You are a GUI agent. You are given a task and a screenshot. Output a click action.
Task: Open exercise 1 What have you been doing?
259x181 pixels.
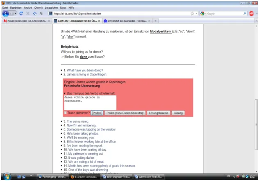(85, 70)
